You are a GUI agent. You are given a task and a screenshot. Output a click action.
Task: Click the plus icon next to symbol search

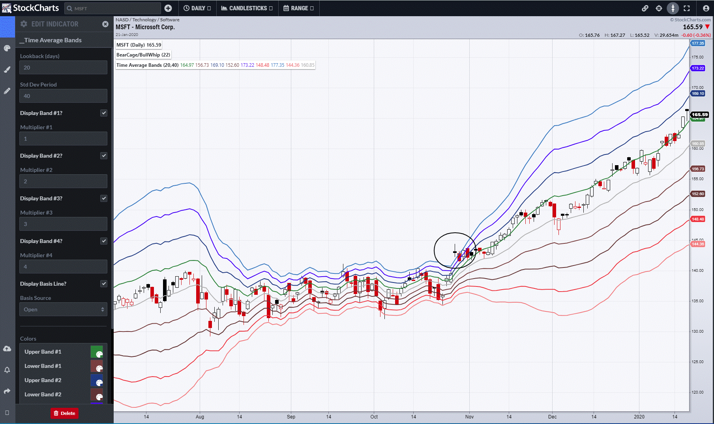pyautogui.click(x=168, y=8)
